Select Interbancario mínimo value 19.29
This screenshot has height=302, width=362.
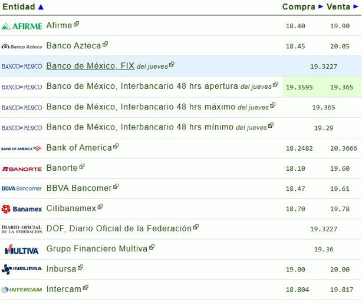point(324,128)
